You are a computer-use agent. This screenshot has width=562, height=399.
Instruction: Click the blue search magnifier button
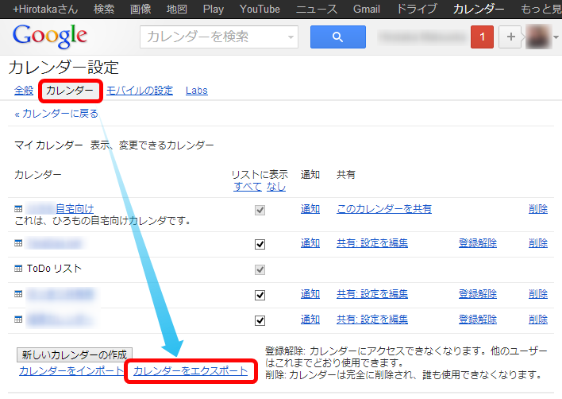pos(337,37)
